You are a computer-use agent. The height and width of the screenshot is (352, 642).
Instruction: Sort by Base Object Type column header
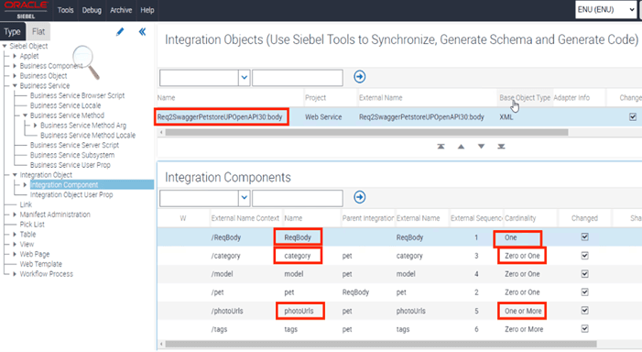tap(525, 97)
